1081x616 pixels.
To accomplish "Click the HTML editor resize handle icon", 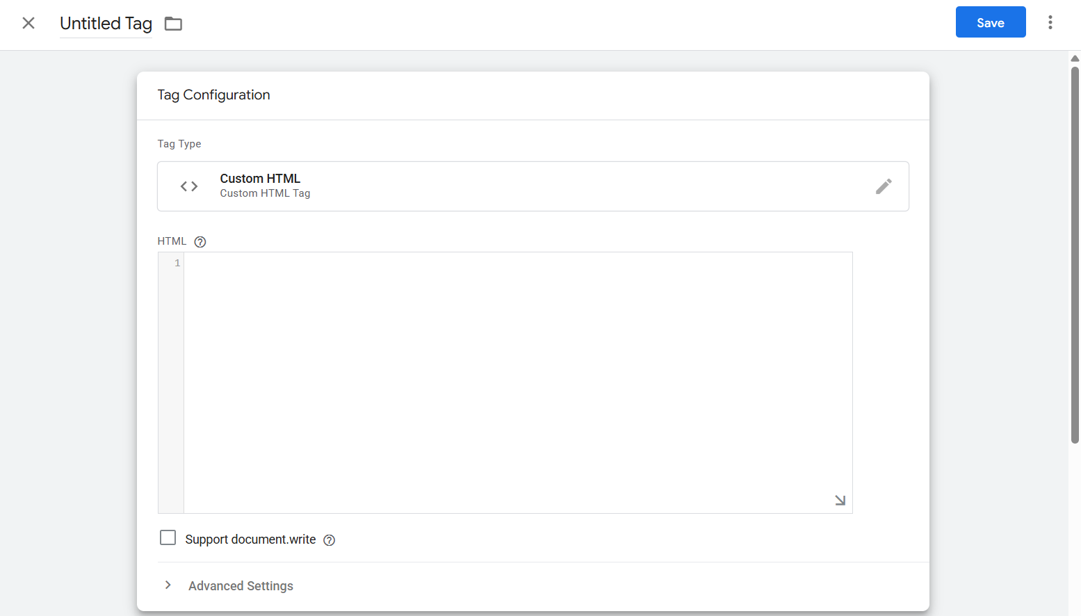I will 840,501.
